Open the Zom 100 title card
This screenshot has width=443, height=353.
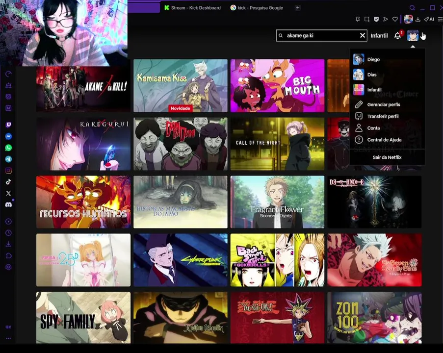[x=374, y=318]
